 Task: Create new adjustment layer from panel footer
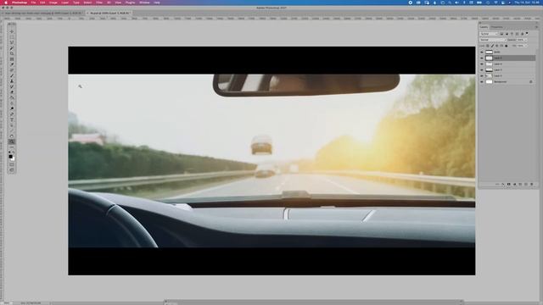515,185
